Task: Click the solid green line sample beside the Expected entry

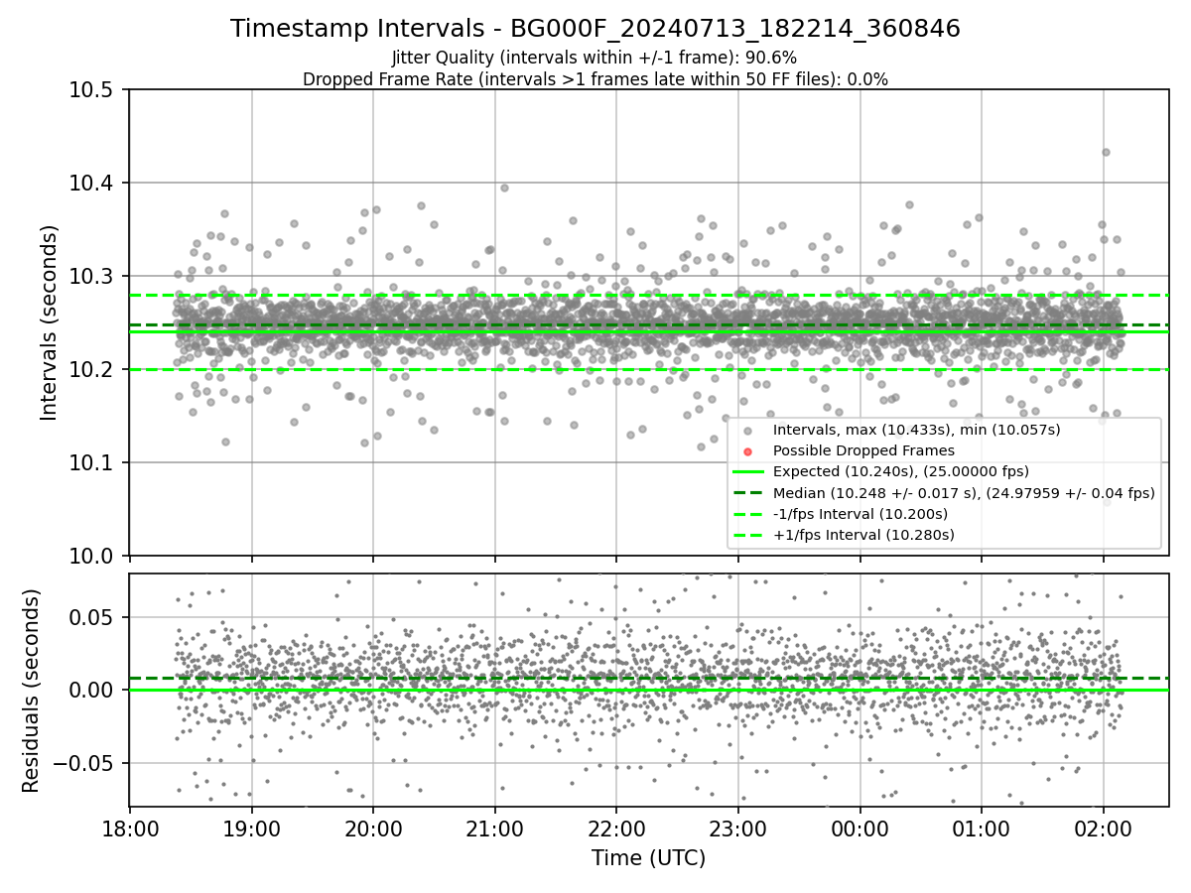Action: (747, 472)
